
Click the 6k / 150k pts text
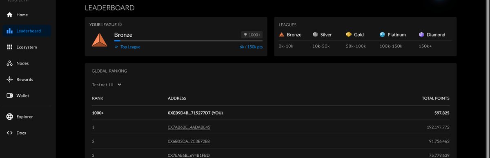[x=251, y=47]
